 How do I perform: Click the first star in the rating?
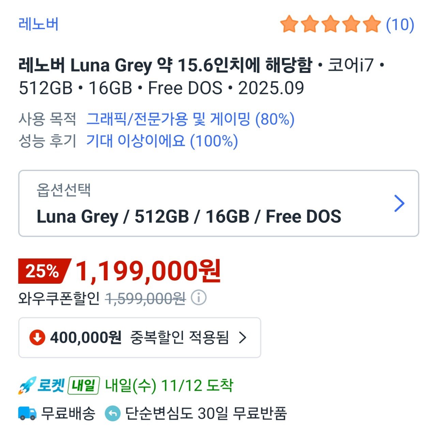click(290, 24)
